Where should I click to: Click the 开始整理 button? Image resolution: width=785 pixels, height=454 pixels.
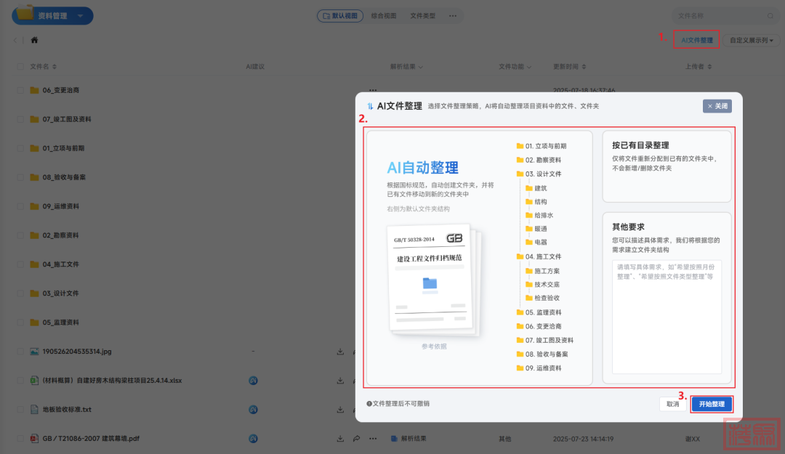[x=711, y=404]
